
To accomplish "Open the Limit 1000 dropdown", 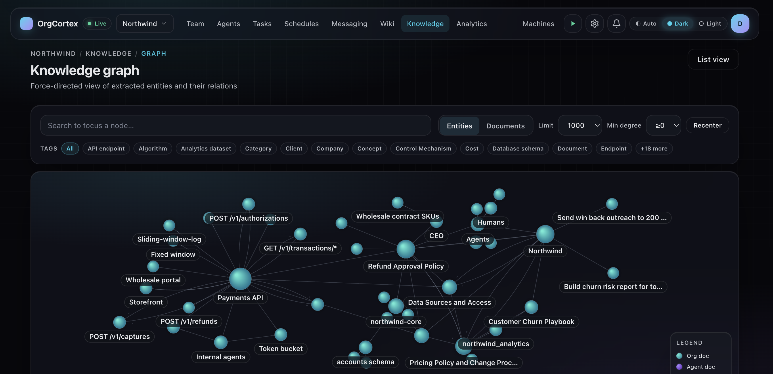I will coord(580,125).
